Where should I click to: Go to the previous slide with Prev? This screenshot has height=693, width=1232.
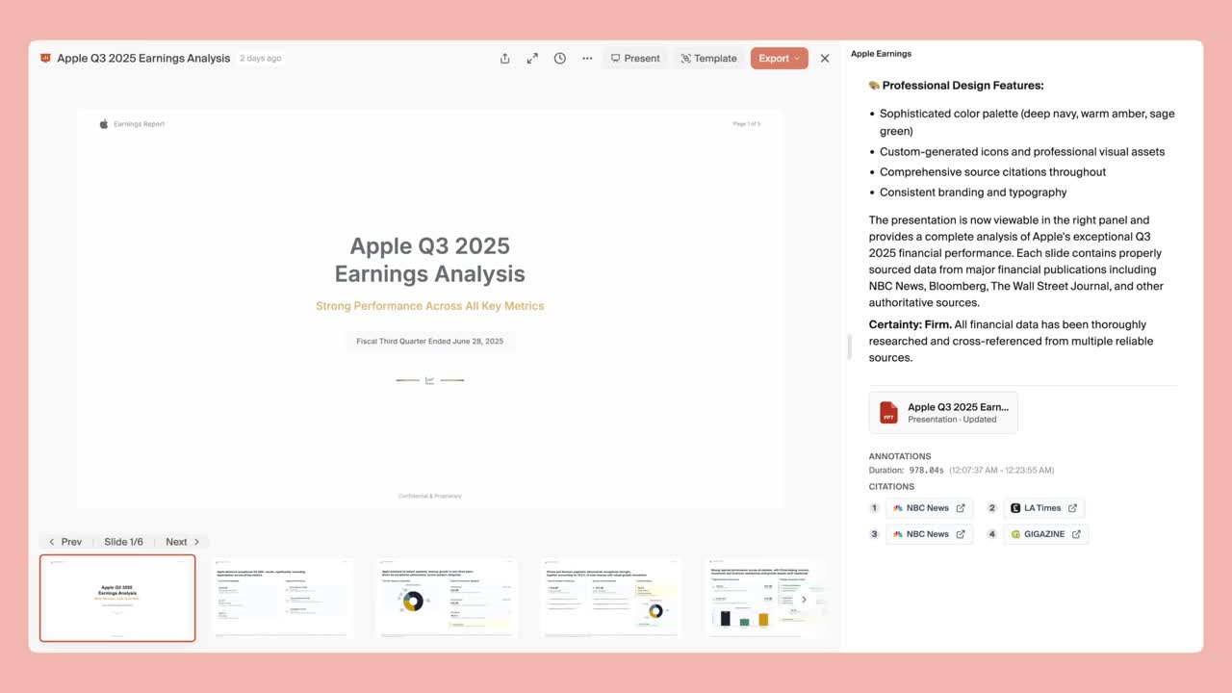click(x=65, y=542)
